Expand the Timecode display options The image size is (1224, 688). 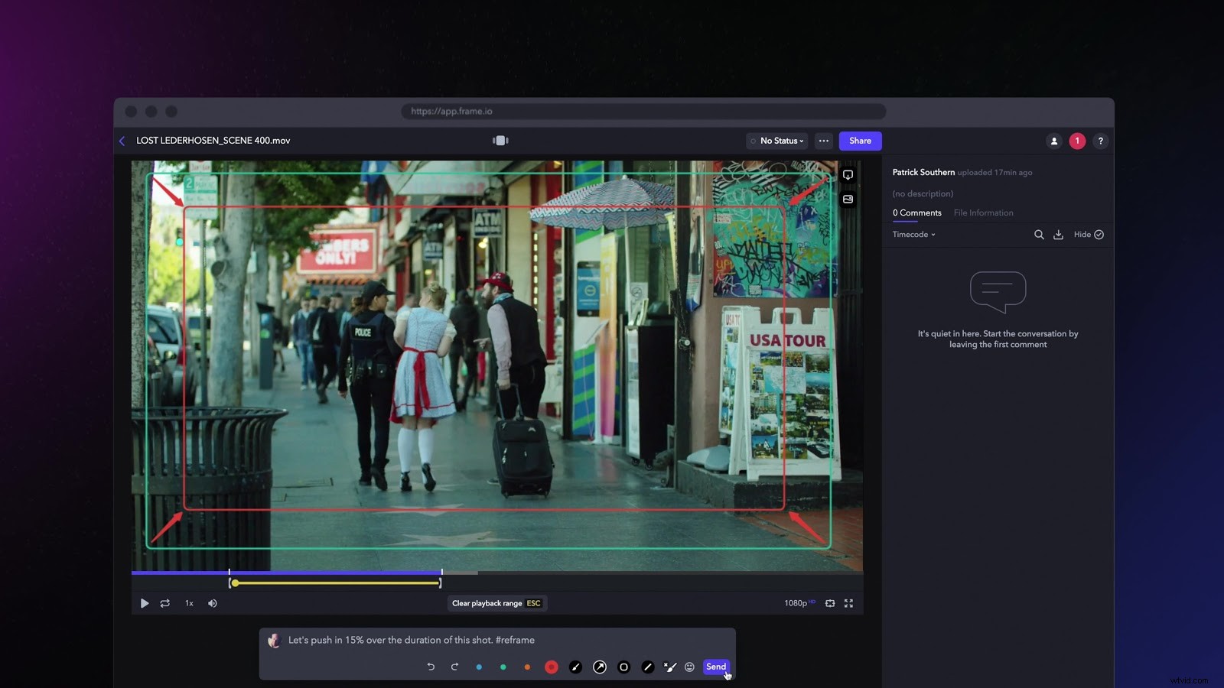pyautogui.click(x=913, y=235)
